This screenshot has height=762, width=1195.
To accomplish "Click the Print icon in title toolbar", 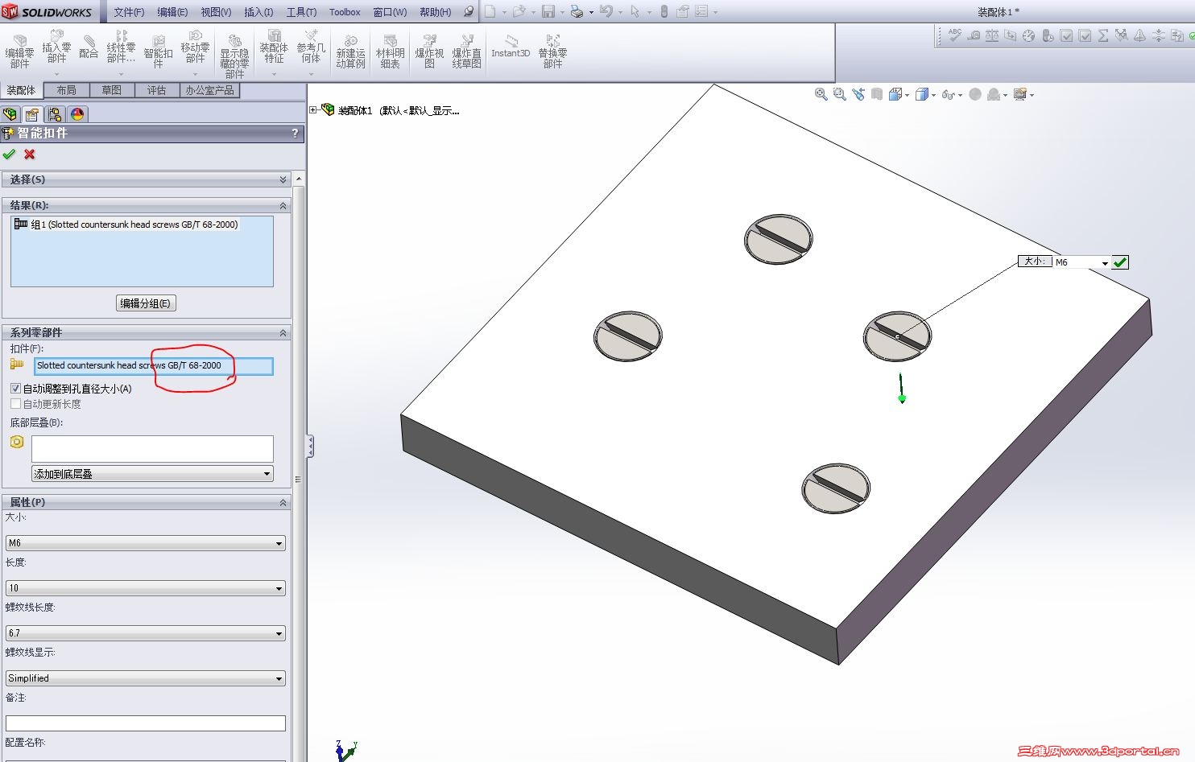I will coord(577,11).
